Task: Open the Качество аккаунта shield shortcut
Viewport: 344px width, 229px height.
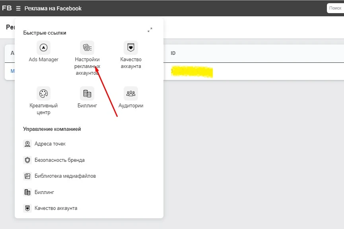Action: click(x=131, y=47)
